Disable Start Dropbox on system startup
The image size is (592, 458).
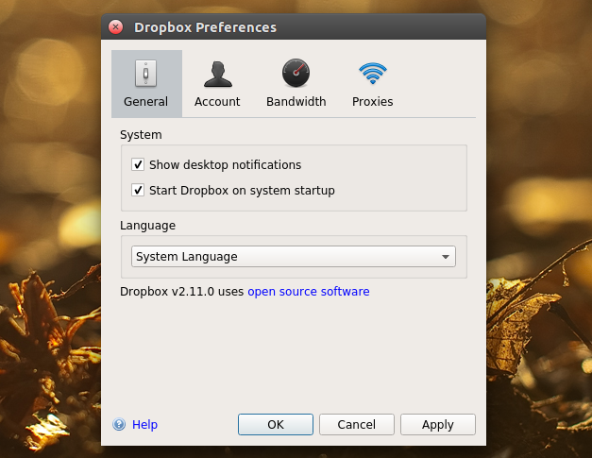[x=138, y=190]
